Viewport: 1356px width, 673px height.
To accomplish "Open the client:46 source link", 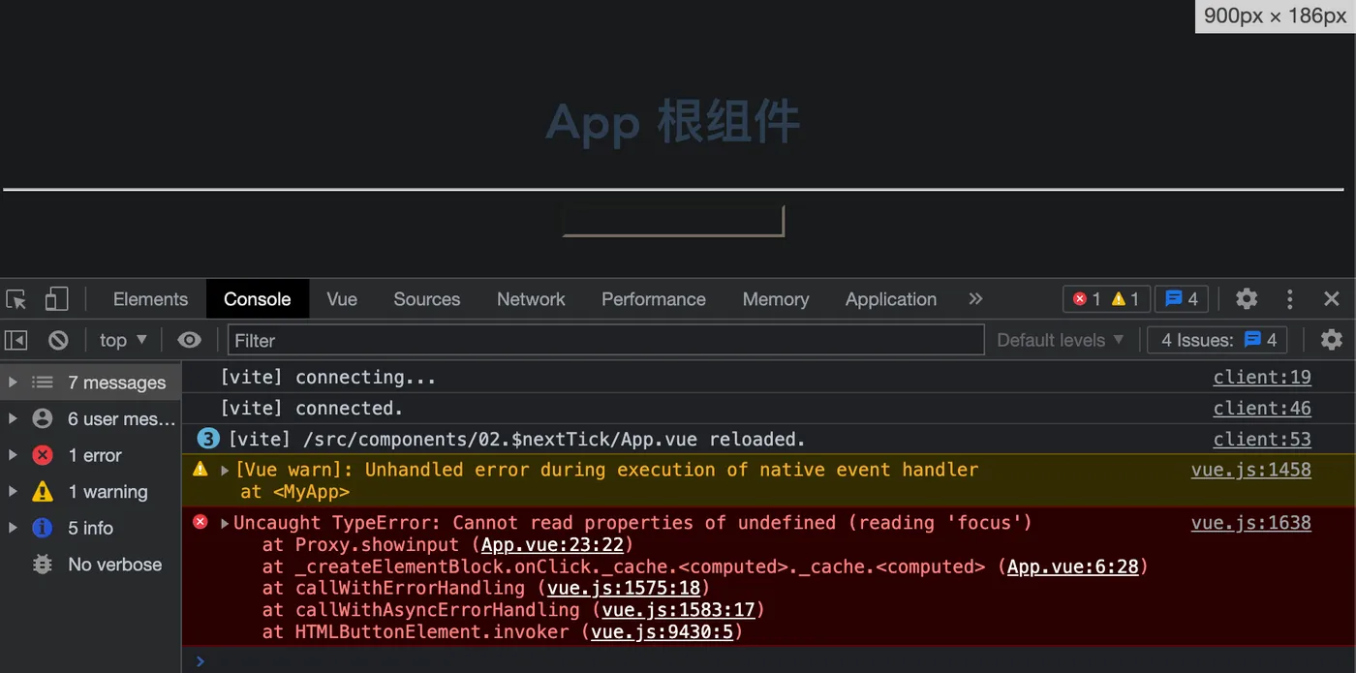I will pyautogui.click(x=1262, y=409).
